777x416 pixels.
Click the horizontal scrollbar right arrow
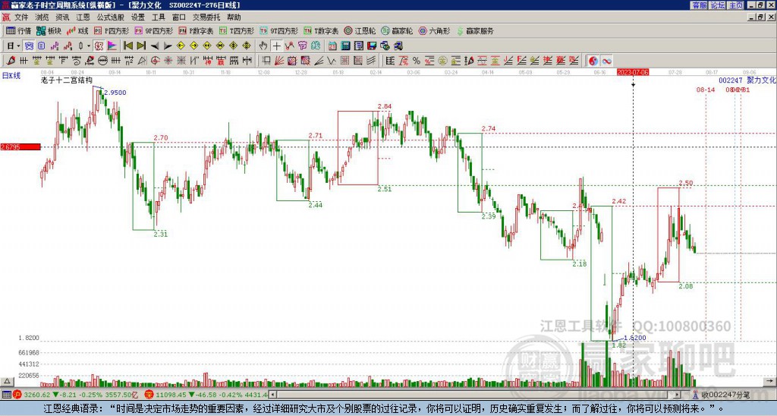[677, 395]
